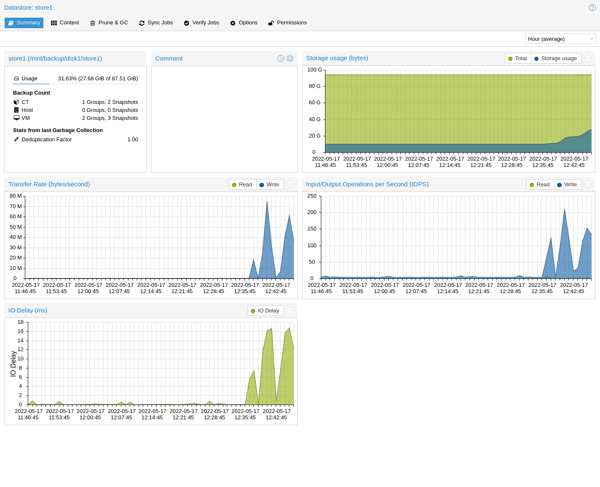Click undo zoom icon on IO Delay chart
This screenshot has width=600, height=487.
click(x=290, y=310)
